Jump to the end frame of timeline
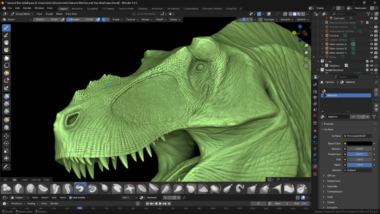 169,204
